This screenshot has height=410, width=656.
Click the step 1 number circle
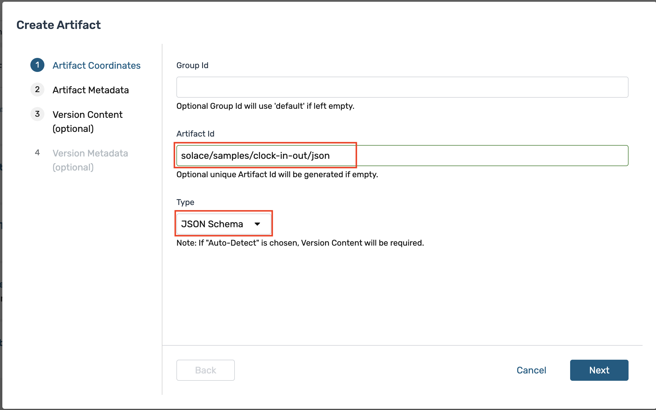[x=37, y=65]
